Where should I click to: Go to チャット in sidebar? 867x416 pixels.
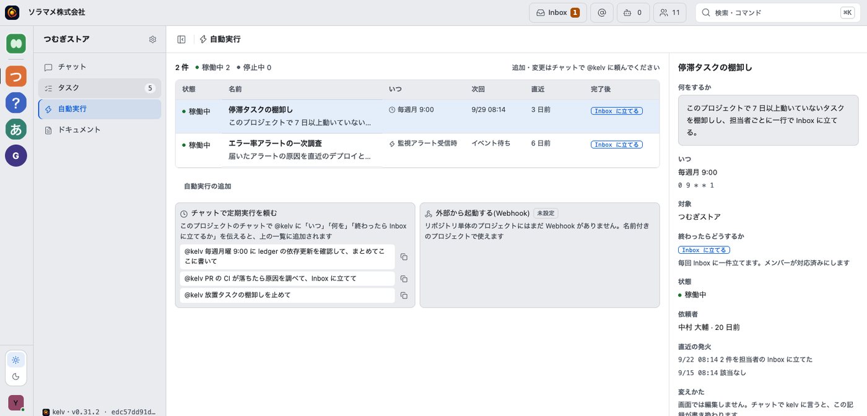(x=100, y=67)
